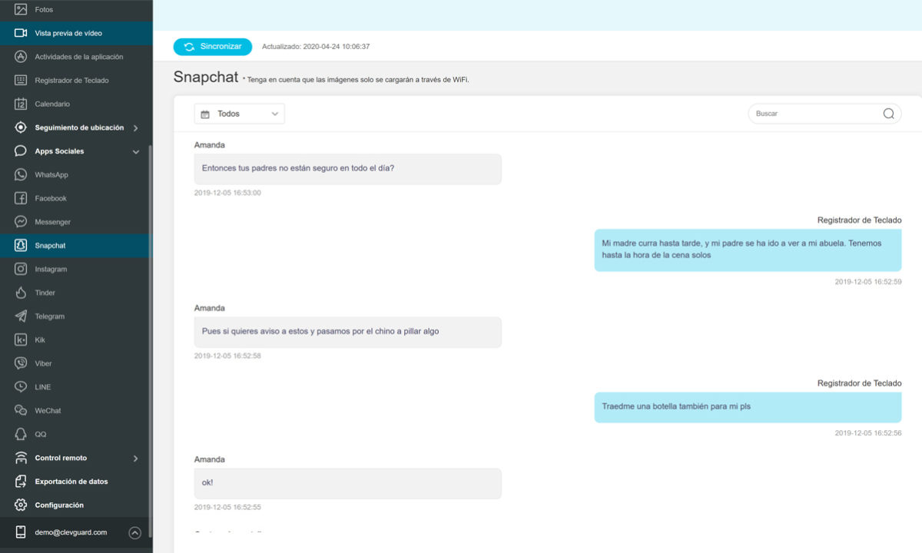This screenshot has height=553, width=922.
Task: Go to Registrador de Teclado menu item
Action: (71, 81)
